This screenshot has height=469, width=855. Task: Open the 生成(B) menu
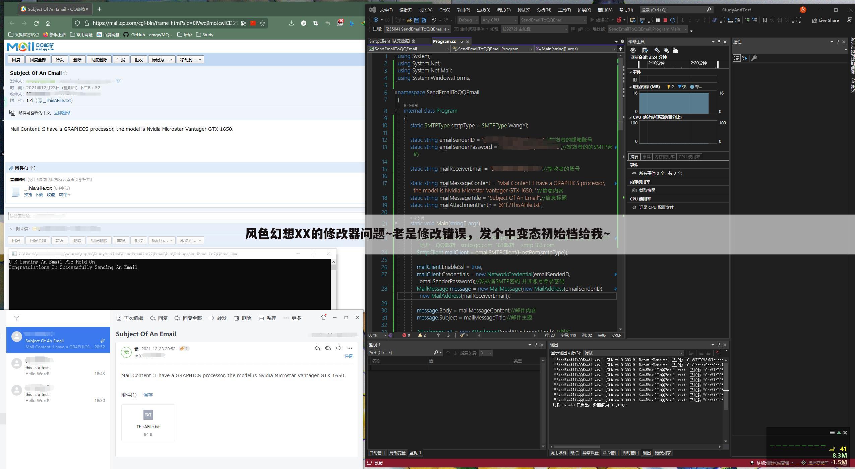483,10
